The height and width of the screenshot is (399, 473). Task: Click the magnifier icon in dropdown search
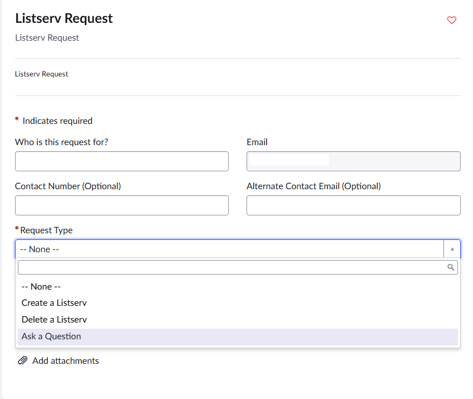point(451,267)
